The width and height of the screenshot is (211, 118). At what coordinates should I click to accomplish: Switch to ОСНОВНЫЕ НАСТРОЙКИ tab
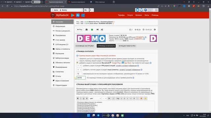84,46
